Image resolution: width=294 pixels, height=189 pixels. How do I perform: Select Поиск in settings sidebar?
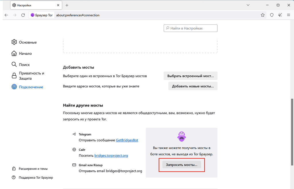[24, 65]
